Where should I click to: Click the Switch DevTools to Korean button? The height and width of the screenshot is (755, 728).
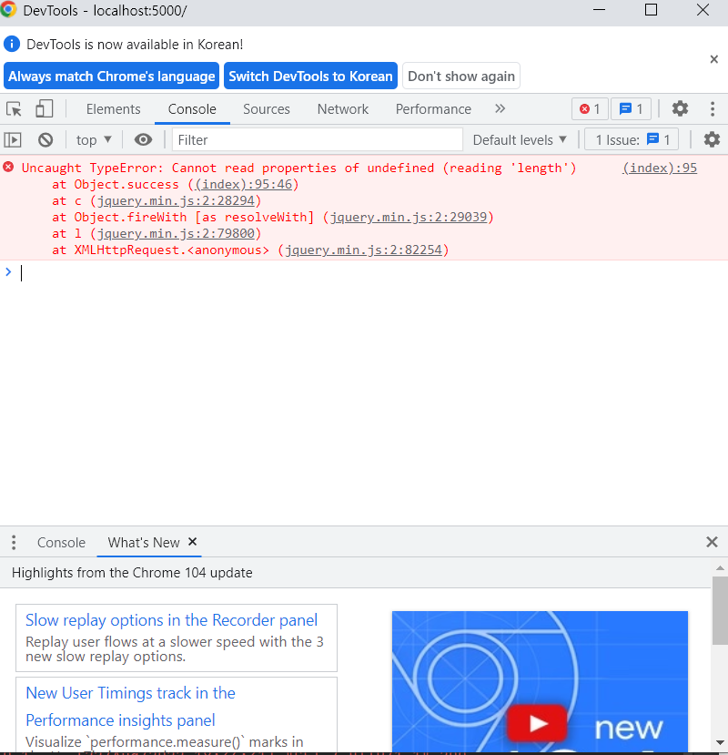[x=310, y=77]
